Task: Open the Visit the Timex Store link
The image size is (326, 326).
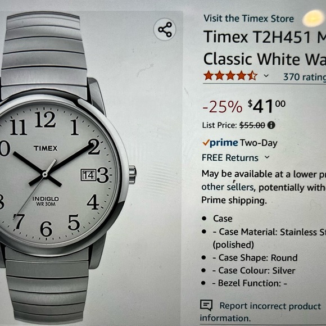Action: click(x=248, y=19)
